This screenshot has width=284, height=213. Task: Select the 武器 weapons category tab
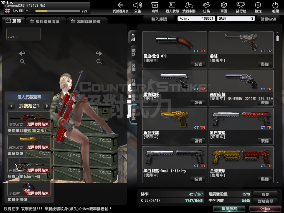(x=134, y=52)
